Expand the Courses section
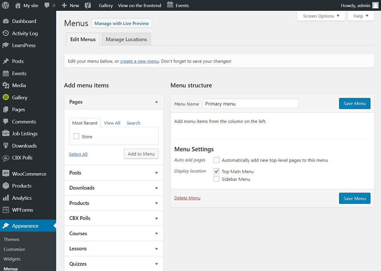 pyautogui.click(x=114, y=233)
